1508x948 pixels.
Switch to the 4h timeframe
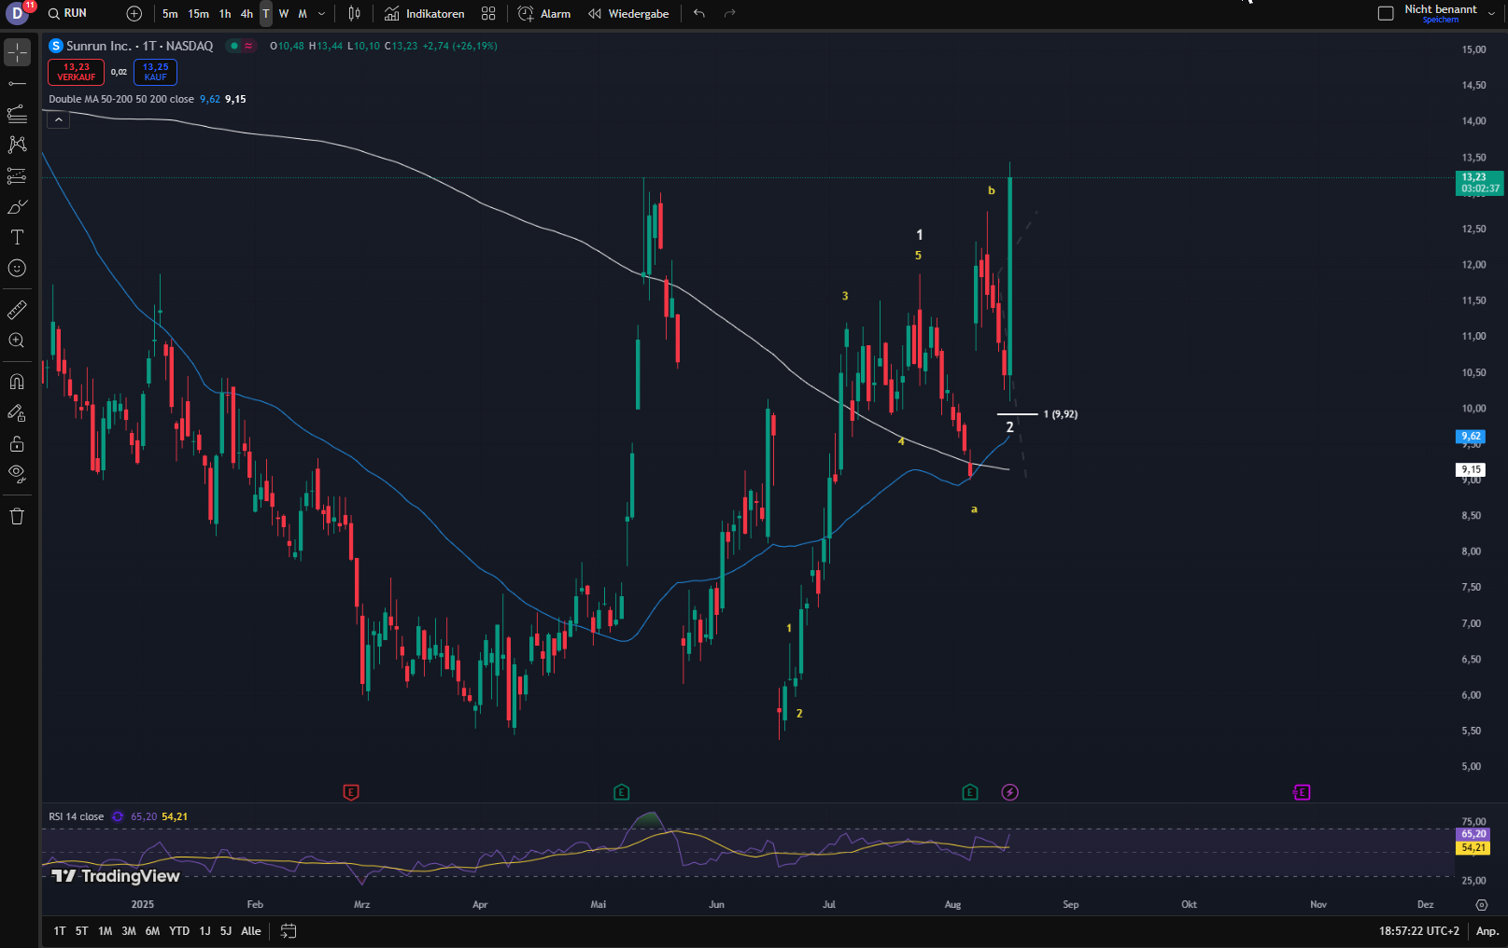point(247,14)
